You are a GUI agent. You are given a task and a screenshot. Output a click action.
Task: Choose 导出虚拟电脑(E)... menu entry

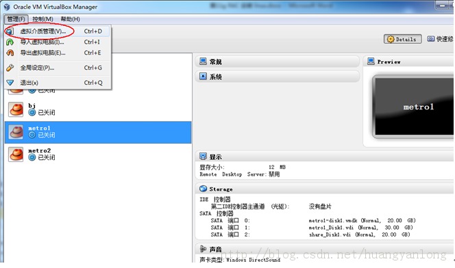[x=58, y=53]
